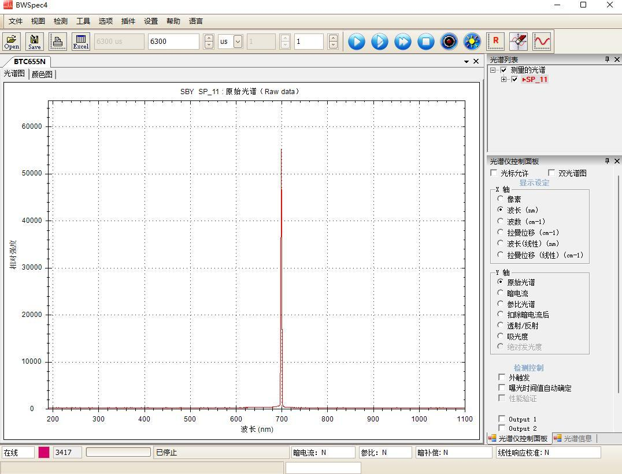Open the 检测 menu

pyautogui.click(x=61, y=21)
